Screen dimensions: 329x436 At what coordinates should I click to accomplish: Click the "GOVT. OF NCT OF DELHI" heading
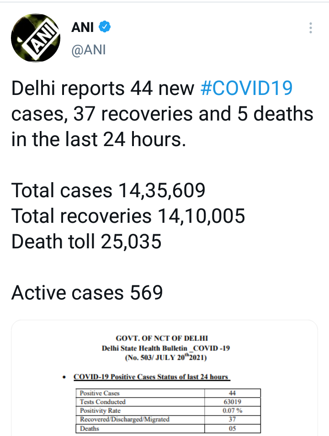(162, 338)
